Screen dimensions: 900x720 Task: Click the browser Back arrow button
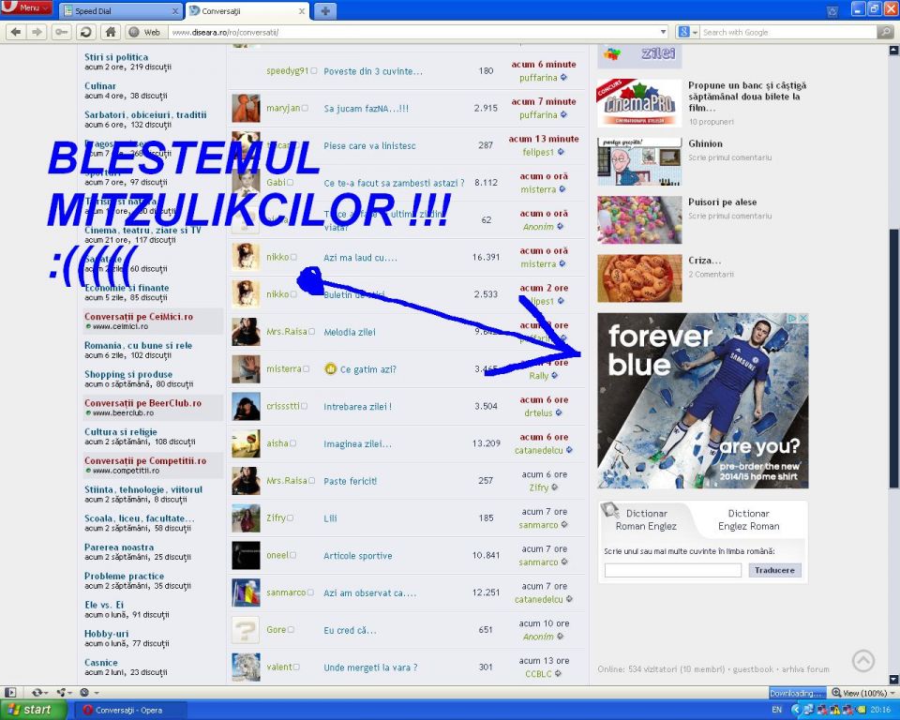[x=16, y=32]
